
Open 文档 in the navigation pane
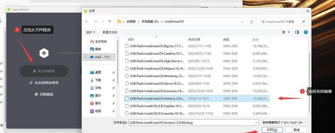pyautogui.click(x=96, y=88)
